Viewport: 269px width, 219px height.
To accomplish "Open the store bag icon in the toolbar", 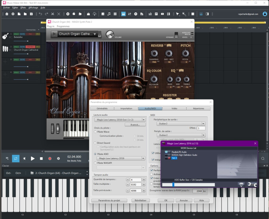I will pos(88,14).
